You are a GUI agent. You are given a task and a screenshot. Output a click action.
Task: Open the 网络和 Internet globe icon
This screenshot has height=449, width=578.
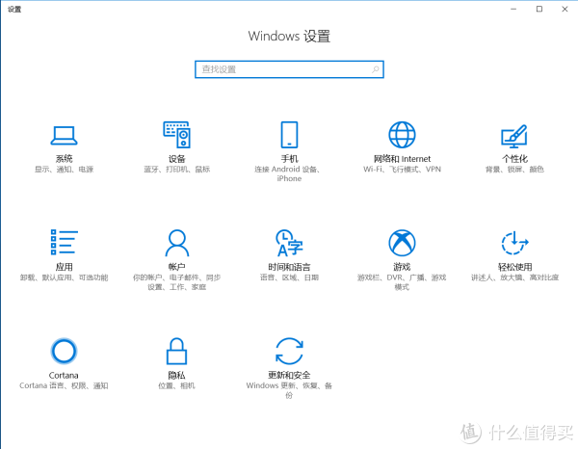click(402, 135)
